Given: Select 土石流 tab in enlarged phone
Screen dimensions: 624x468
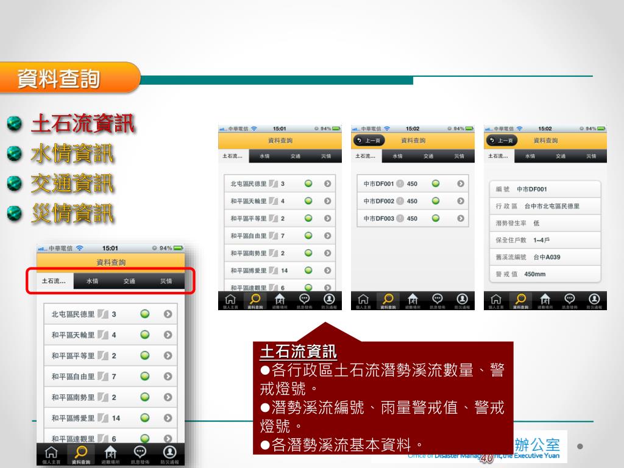Looking at the screenshot, I should click(x=55, y=281).
